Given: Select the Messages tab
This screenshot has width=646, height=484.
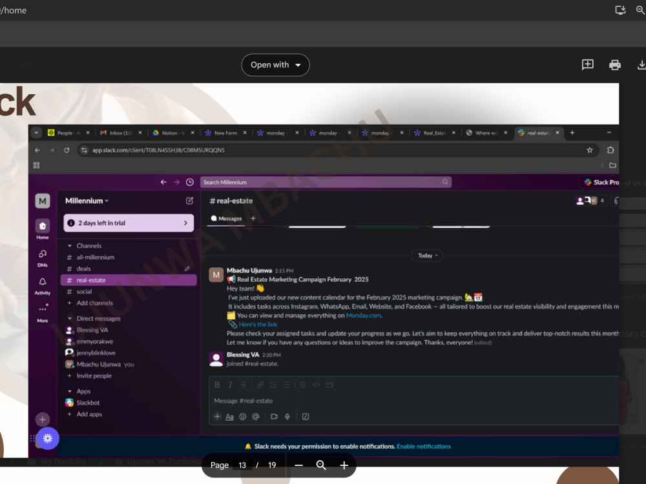Looking at the screenshot, I should pyautogui.click(x=226, y=219).
